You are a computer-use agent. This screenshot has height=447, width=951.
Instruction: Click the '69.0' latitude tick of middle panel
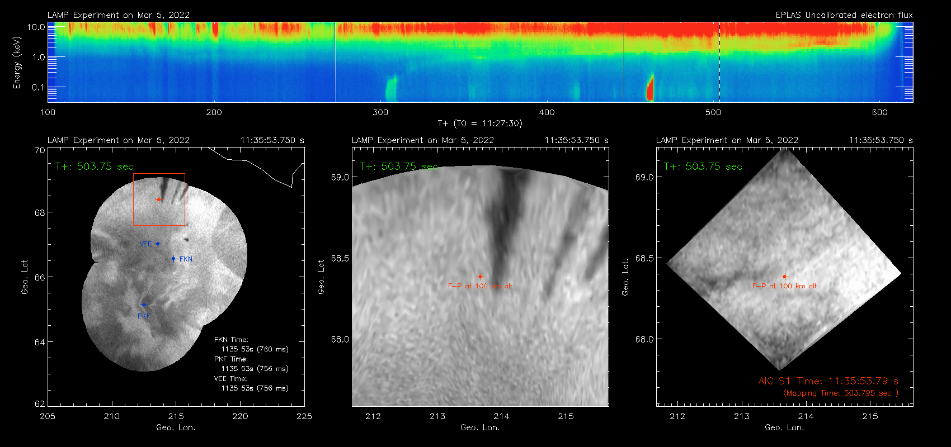point(340,177)
